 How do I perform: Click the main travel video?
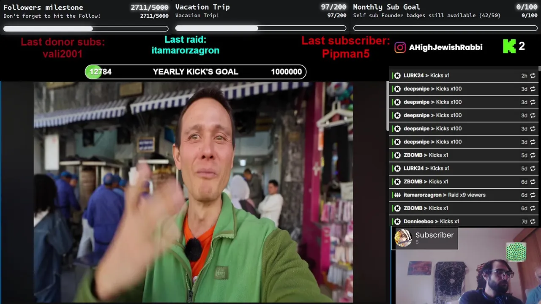[193, 192]
